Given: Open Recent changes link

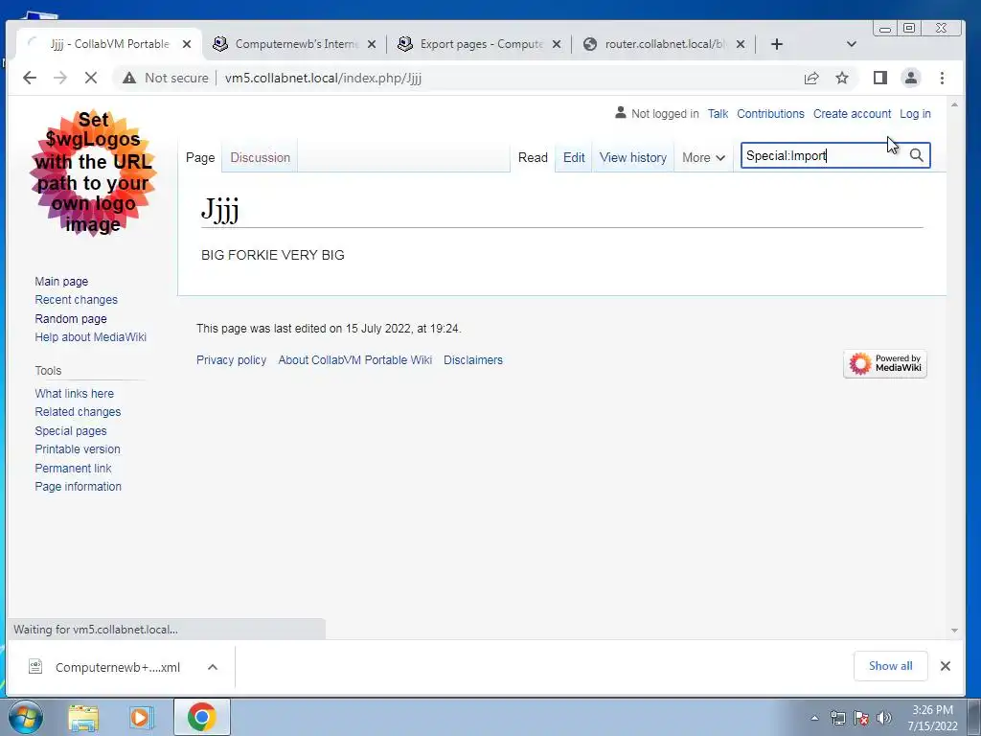Looking at the screenshot, I should click(77, 300).
